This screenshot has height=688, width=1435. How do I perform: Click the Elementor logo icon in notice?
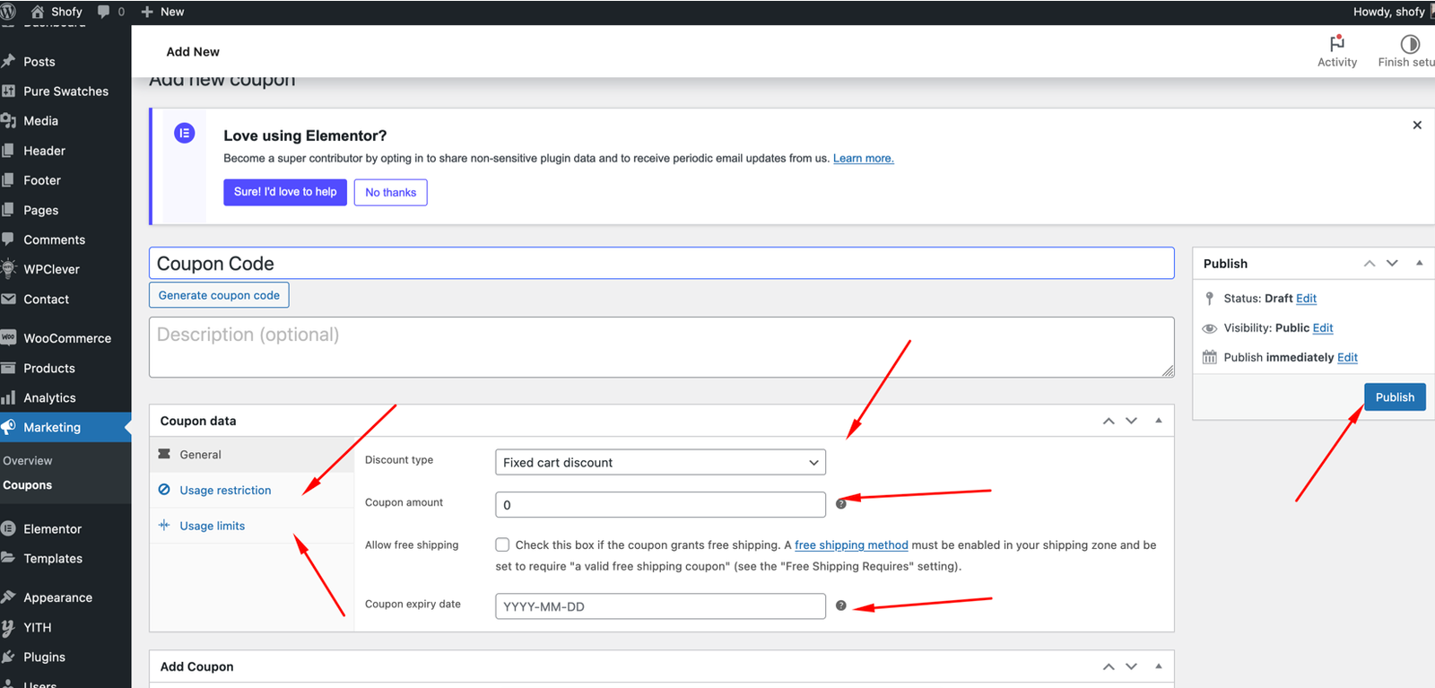tap(185, 134)
